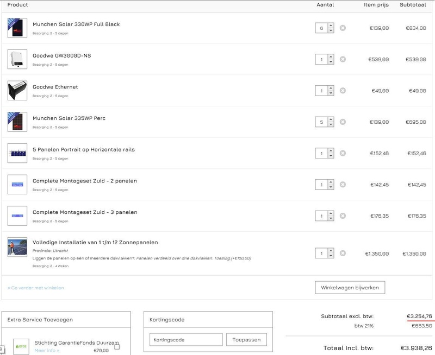This screenshot has height=355, width=435.
Task: Increase Goodwe GW3000D-NS quantity by one
Action: point(331,57)
